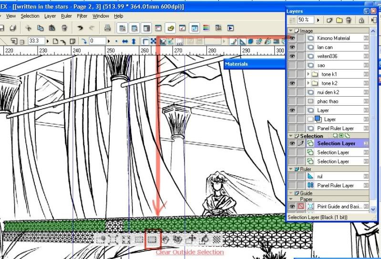Viewport: 381px width, 259px height.
Task: Click the Copy icon in top toolbar
Action: pos(40,28)
